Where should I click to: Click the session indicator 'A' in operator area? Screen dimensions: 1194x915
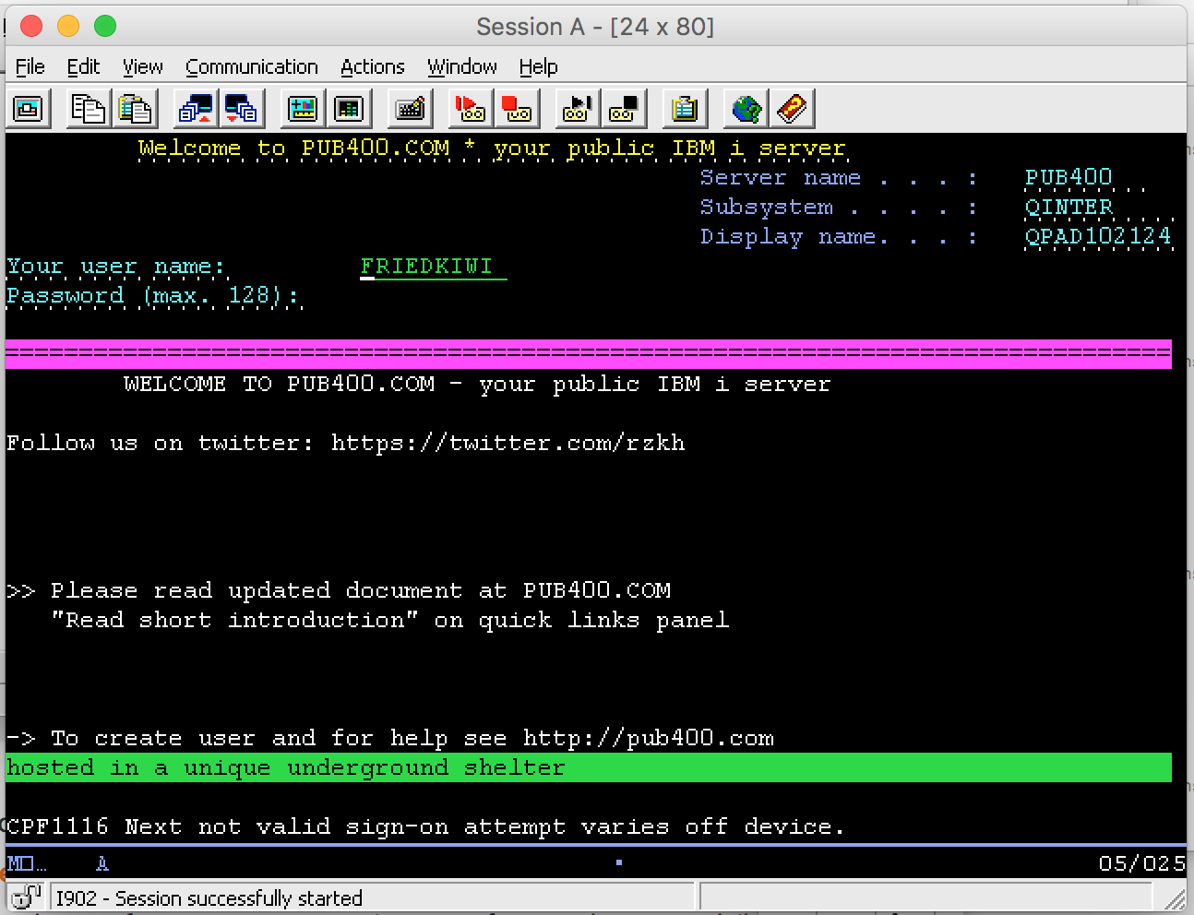(x=102, y=863)
